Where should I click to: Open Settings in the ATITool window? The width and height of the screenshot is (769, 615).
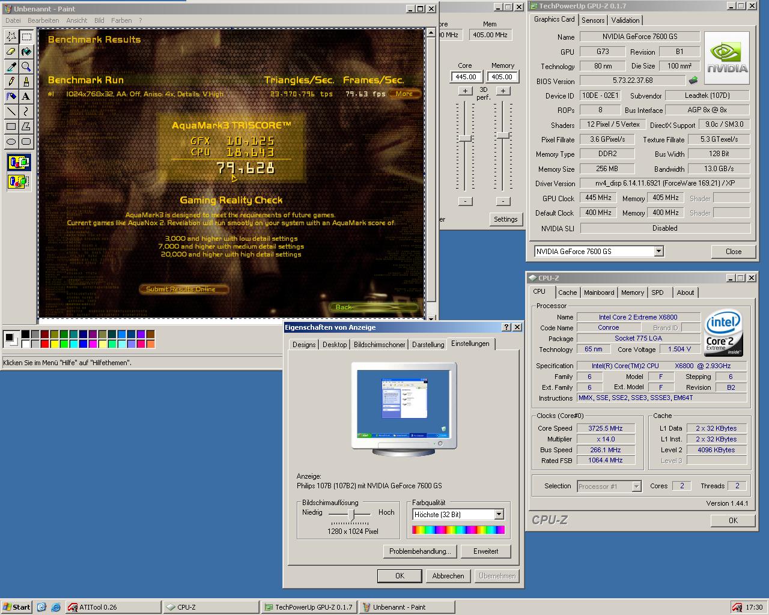pos(505,219)
